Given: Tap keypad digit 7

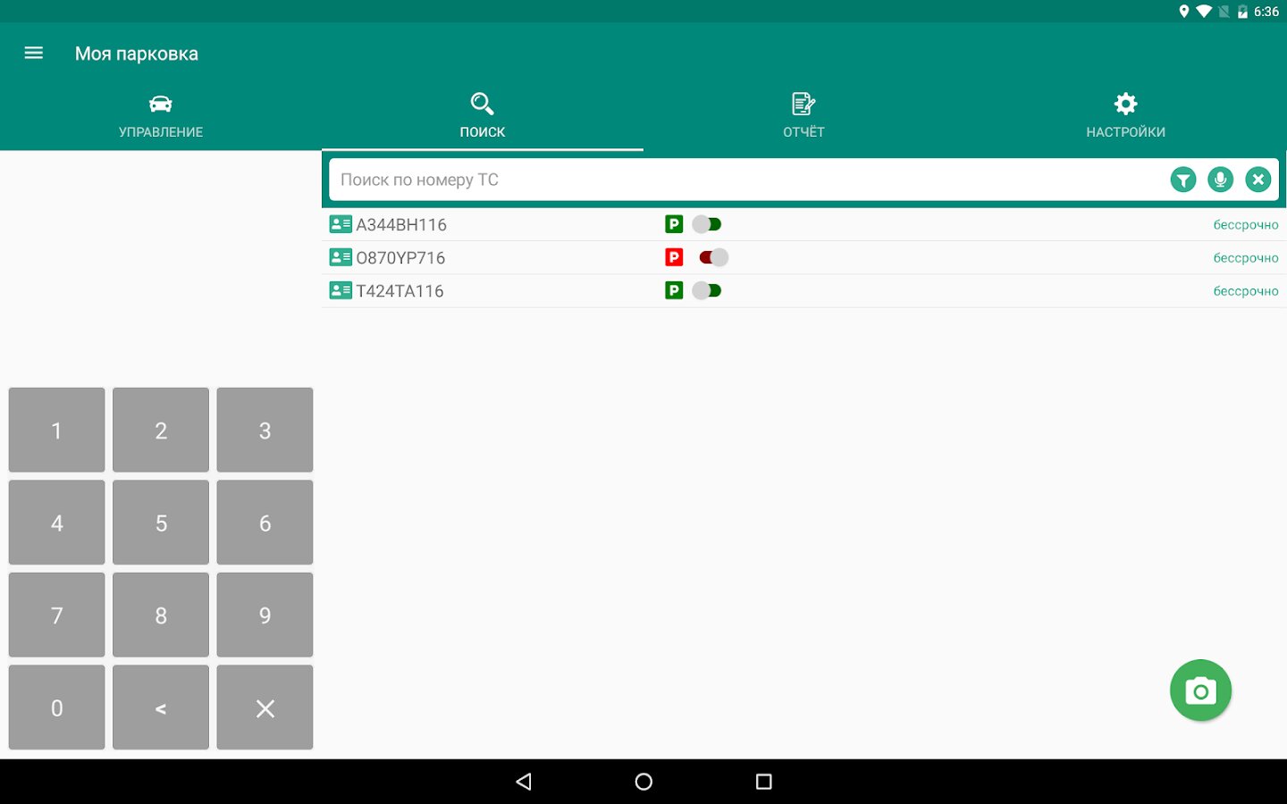Looking at the screenshot, I should click(x=57, y=615).
